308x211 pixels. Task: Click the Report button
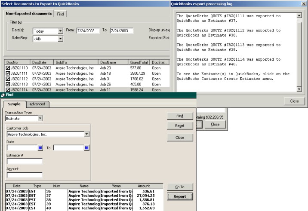point(180,197)
